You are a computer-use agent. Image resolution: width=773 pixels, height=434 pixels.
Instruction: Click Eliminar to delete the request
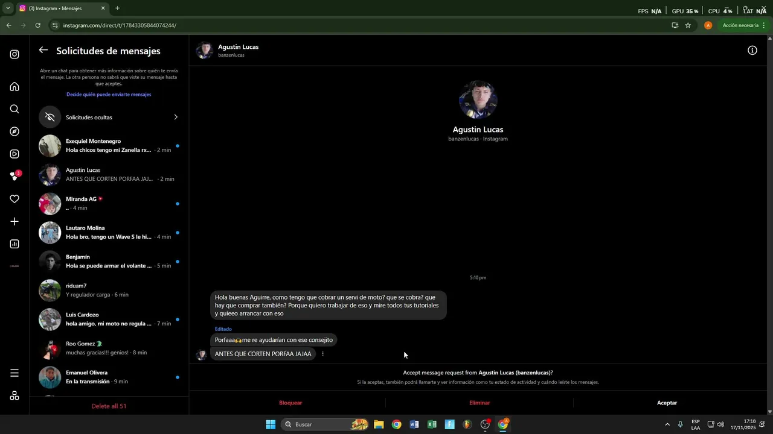(480, 403)
